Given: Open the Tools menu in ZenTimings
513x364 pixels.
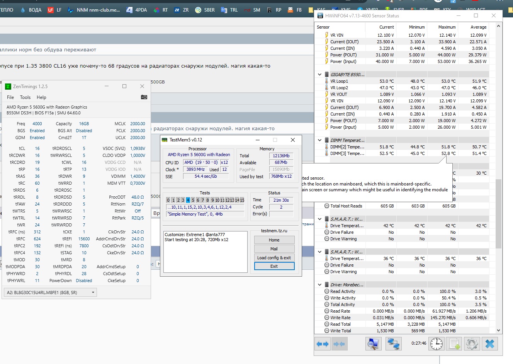Looking at the screenshot, I should tap(25, 97).
